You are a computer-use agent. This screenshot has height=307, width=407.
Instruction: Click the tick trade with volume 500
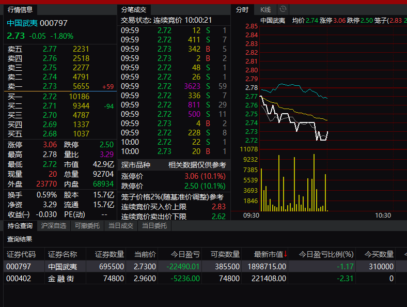[x=174, y=114]
